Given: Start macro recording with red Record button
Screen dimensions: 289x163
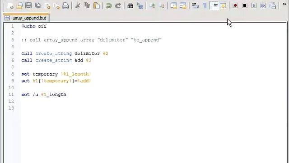Looking at the screenshot, I should 235,6.
